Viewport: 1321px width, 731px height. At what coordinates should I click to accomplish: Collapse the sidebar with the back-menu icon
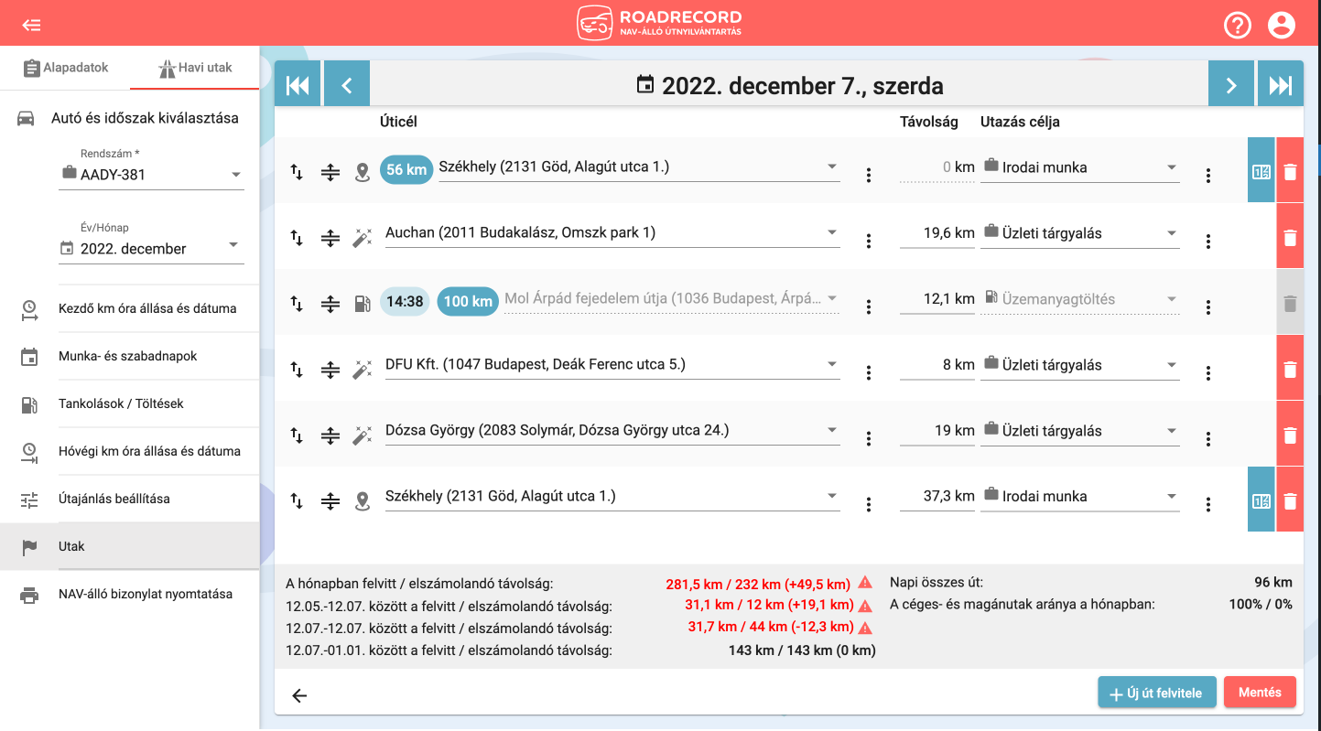click(32, 26)
